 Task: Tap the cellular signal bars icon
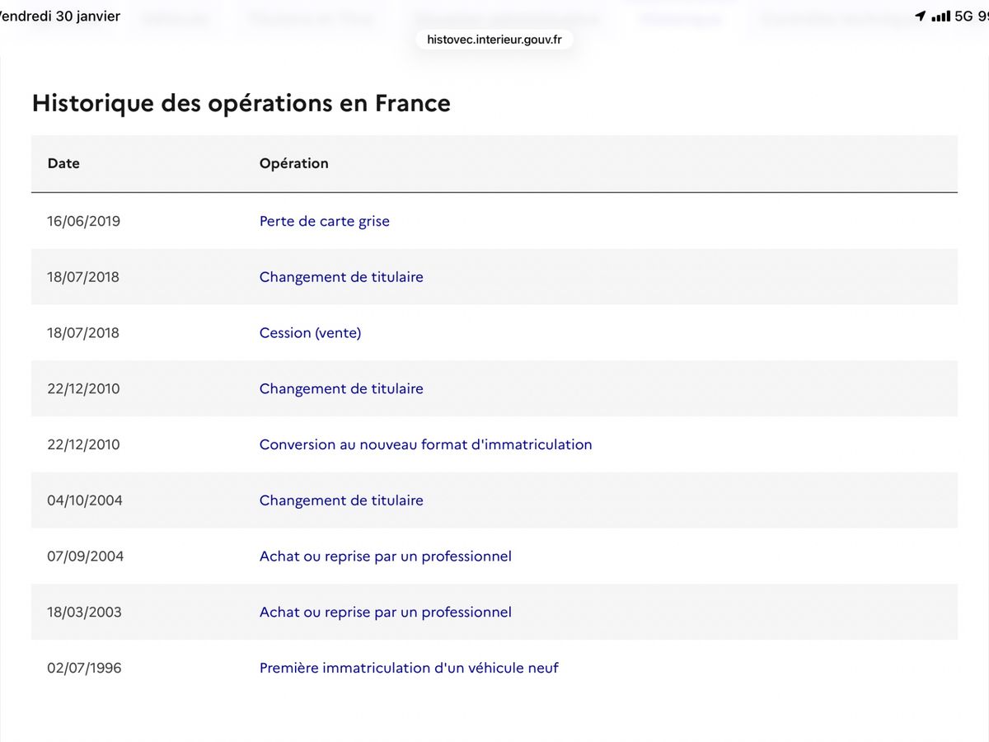point(940,16)
